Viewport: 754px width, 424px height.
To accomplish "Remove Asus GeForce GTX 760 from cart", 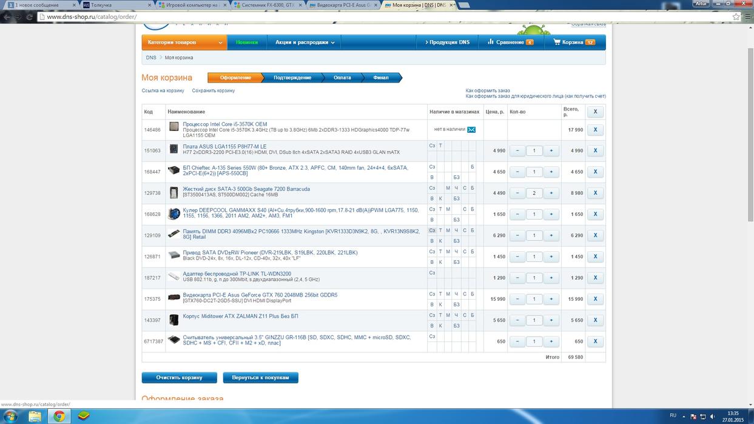I will point(595,299).
